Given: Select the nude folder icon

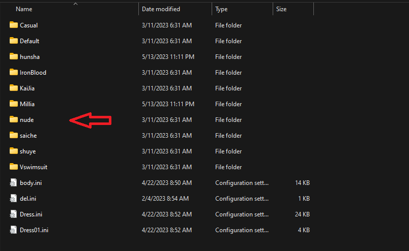Looking at the screenshot, I should click(14, 119).
